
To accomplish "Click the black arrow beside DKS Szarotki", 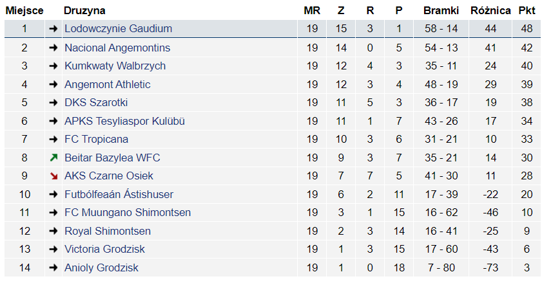I will (x=53, y=103).
